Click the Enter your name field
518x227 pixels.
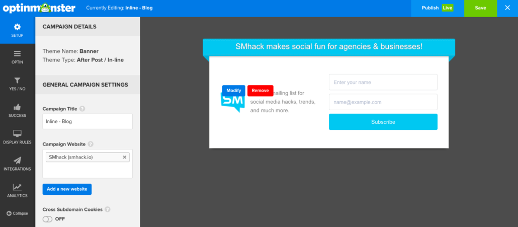pos(383,82)
